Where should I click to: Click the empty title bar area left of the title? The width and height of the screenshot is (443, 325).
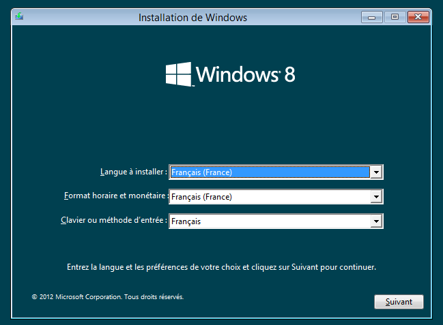coord(82,17)
